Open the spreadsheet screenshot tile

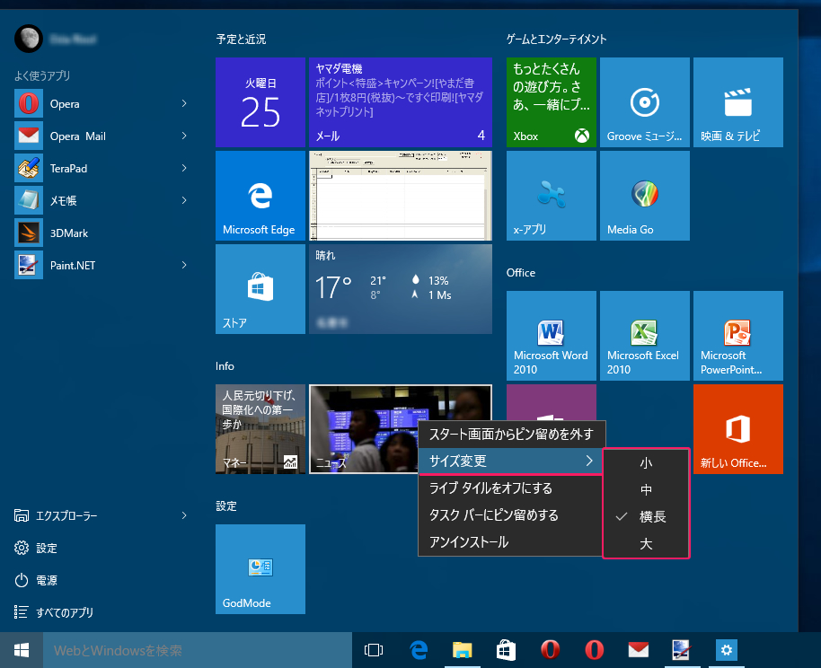[x=401, y=196]
